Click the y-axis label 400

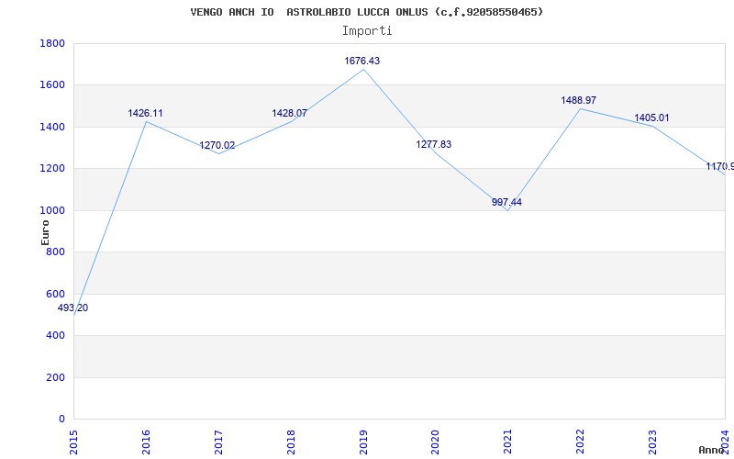pos(56,336)
